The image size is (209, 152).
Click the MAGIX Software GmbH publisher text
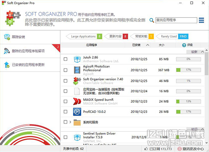pos(100,104)
